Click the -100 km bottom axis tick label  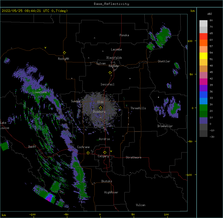pos(32,214)
